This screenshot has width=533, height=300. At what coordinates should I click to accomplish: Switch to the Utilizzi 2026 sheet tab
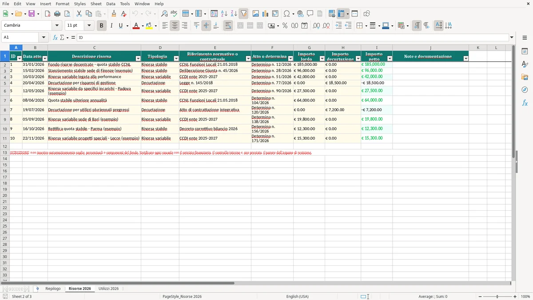tap(108, 289)
